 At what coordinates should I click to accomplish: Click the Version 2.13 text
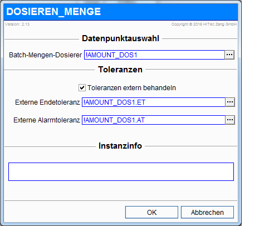[17, 24]
